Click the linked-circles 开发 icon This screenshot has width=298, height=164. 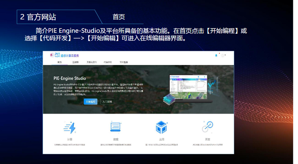coord(207,127)
